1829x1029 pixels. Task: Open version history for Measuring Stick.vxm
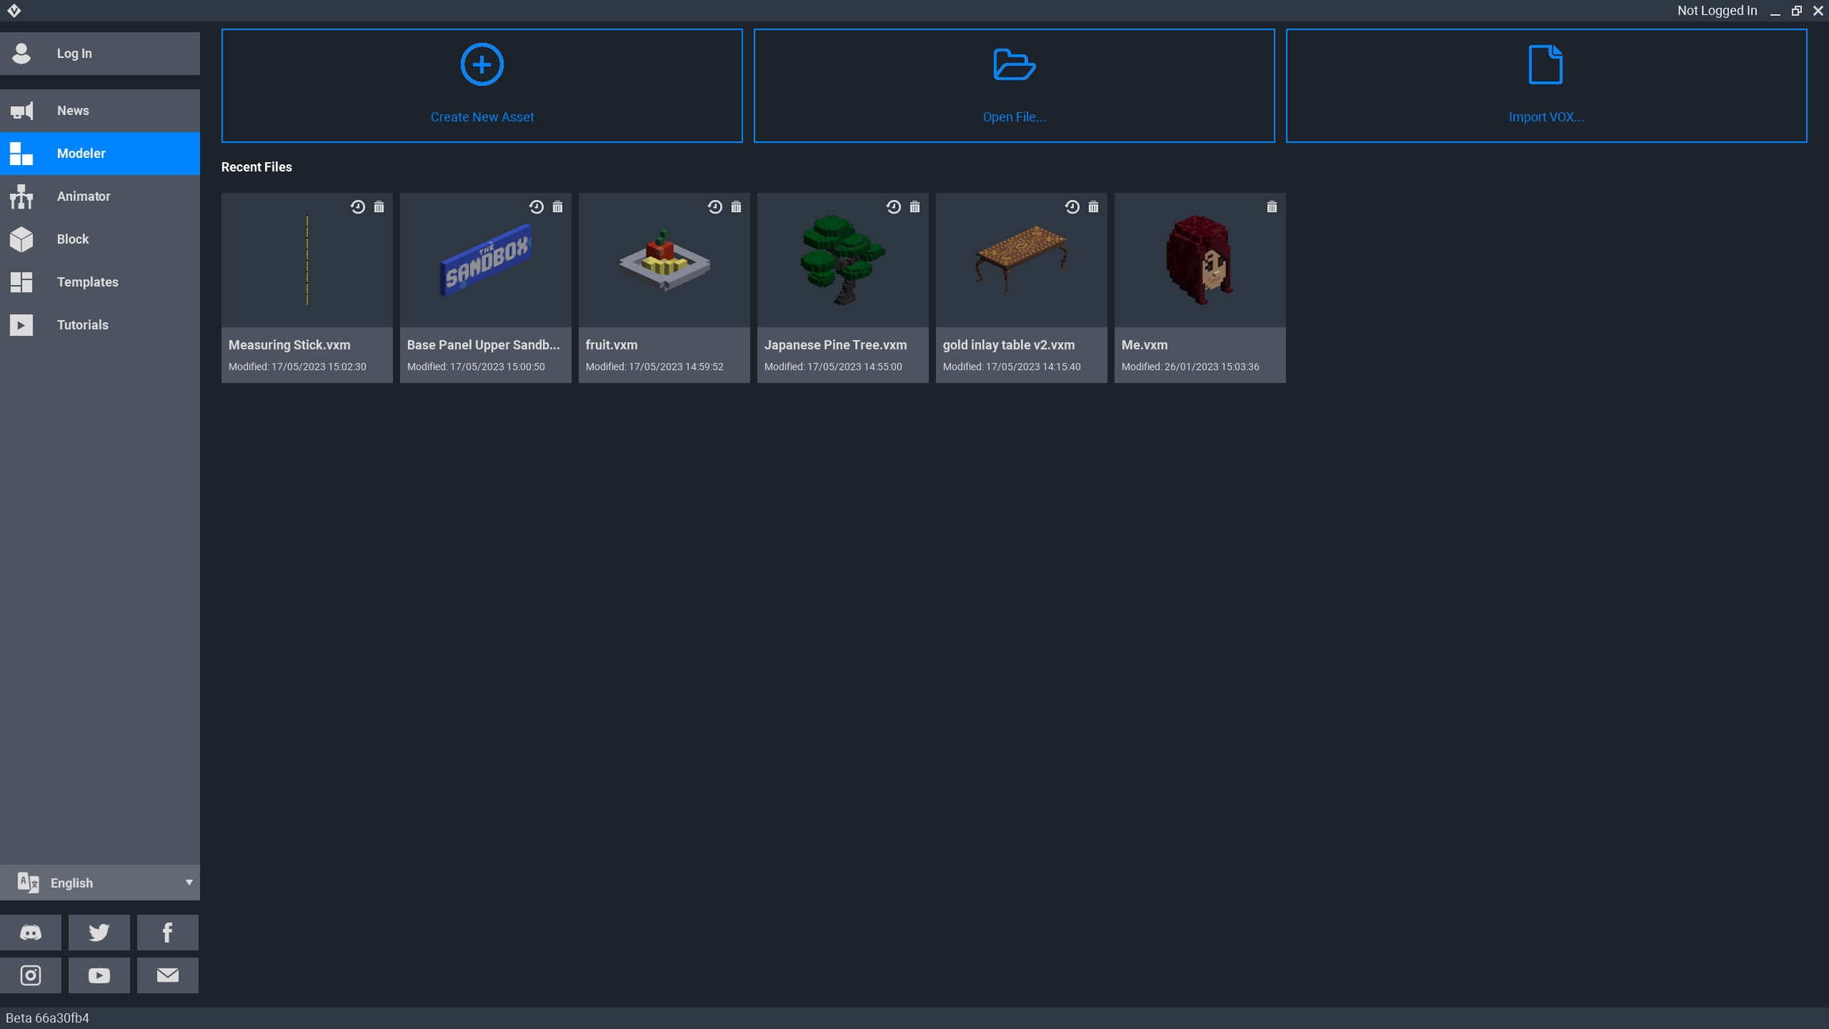(358, 207)
